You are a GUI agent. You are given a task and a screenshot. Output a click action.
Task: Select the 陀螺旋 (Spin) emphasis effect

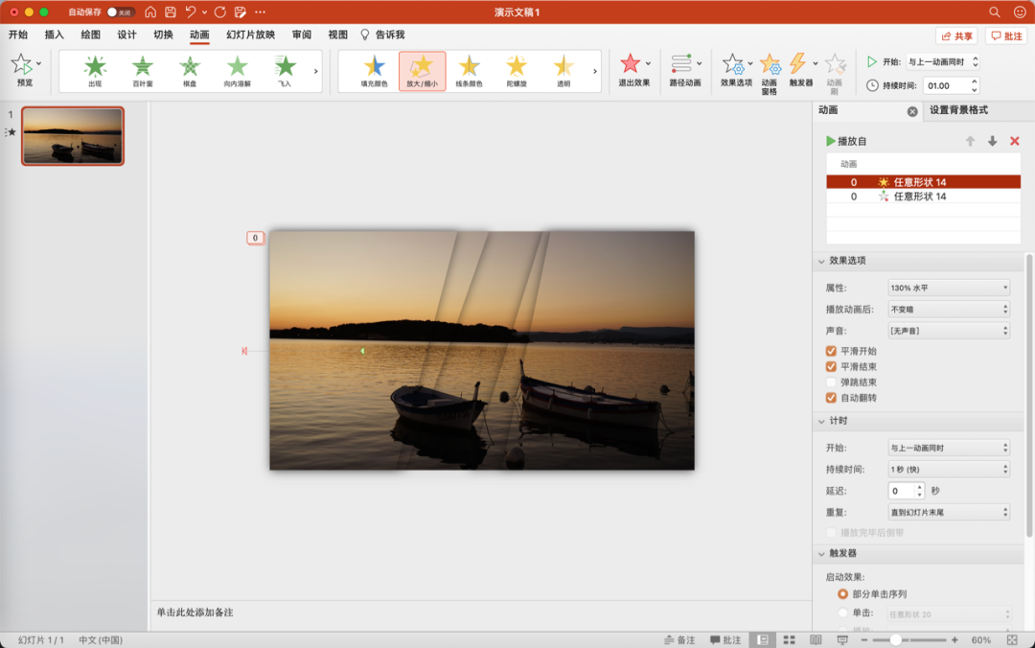(x=517, y=66)
